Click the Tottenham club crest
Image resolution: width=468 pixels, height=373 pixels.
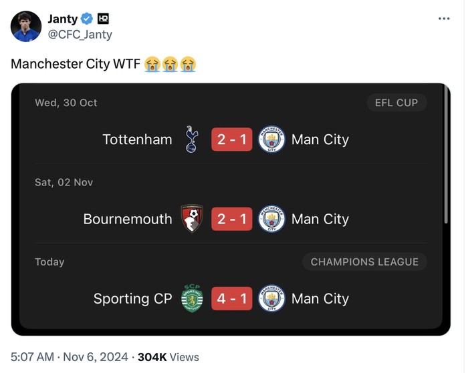click(192, 139)
